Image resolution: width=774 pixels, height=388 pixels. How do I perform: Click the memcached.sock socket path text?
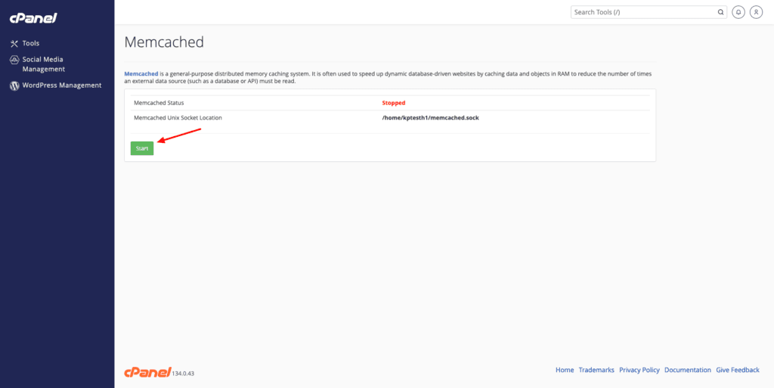pos(430,118)
